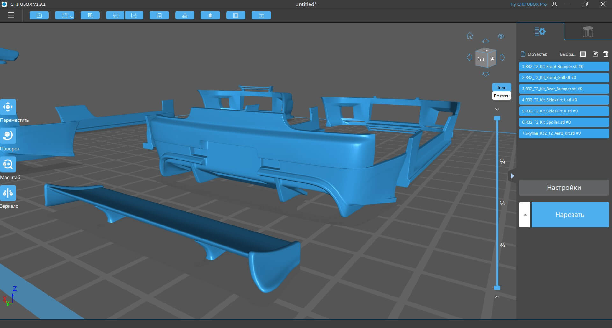Viewport: 612px width, 328px height.
Task: Select the Mirror (Зеркало) tool
Action: click(x=8, y=193)
